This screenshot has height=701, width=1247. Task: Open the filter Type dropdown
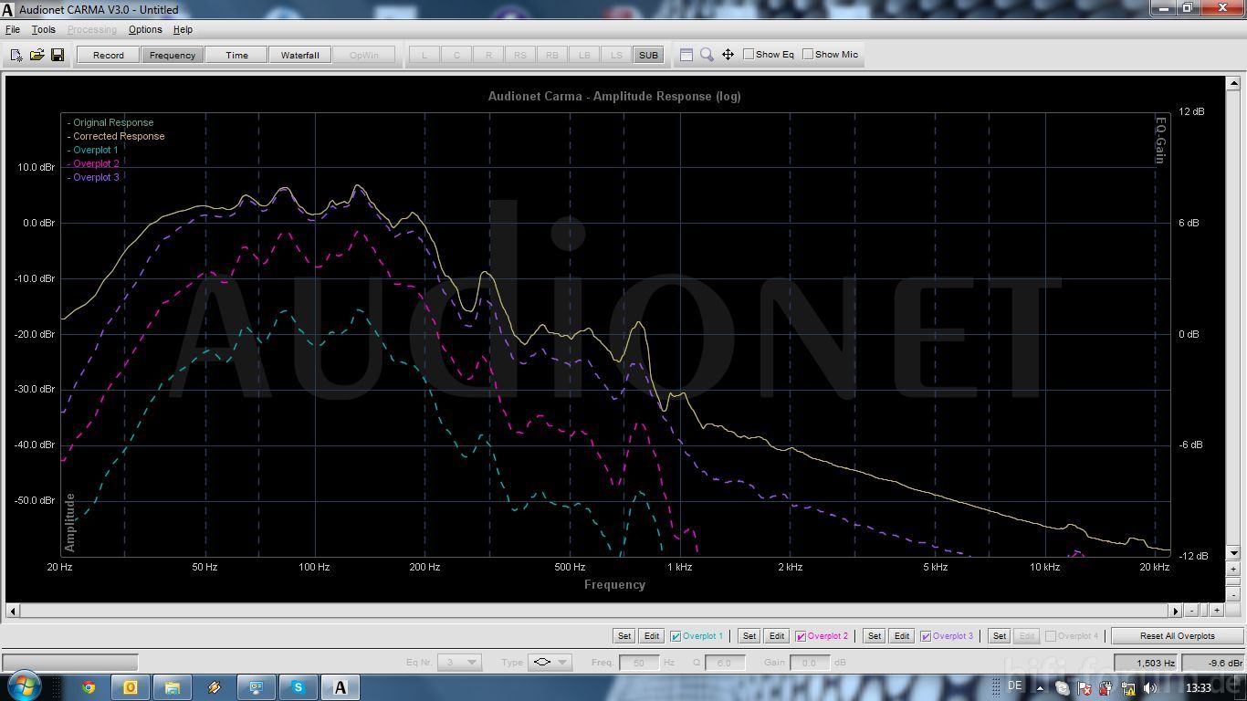[x=550, y=663]
